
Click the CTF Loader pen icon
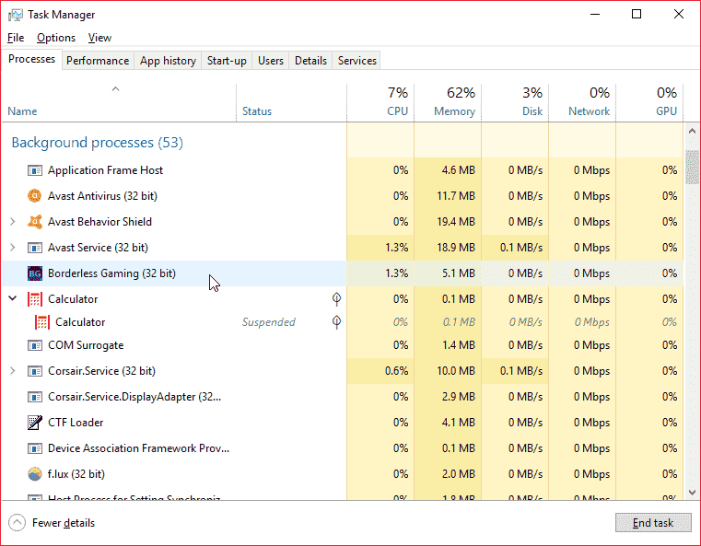(x=35, y=423)
